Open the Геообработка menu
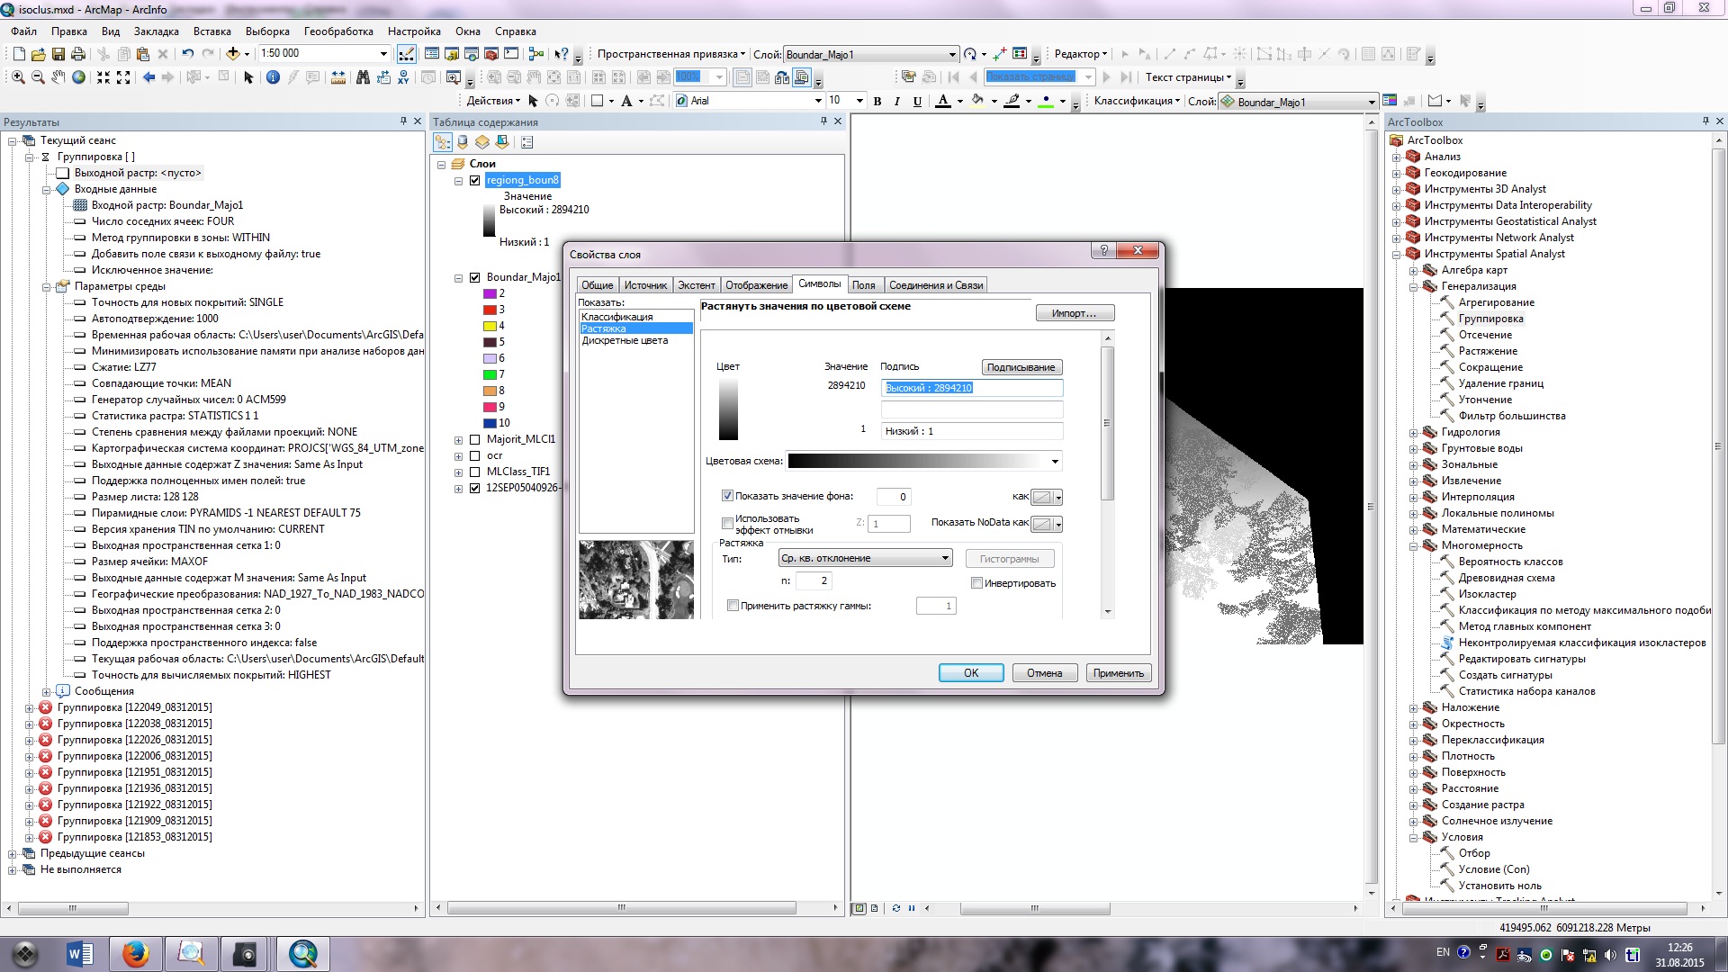The width and height of the screenshot is (1728, 972). pos(338,31)
